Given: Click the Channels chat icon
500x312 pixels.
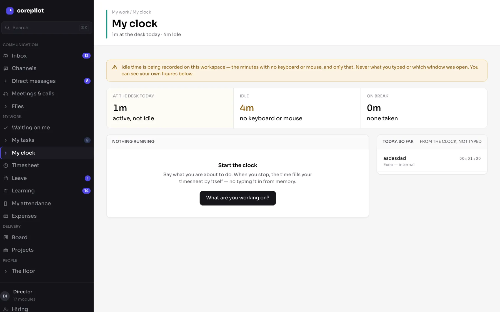Looking at the screenshot, I should [6, 68].
